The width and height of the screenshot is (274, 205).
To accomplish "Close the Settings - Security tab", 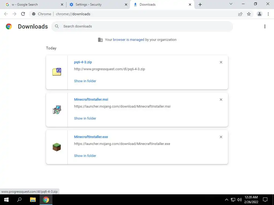I will (x=126, y=5).
